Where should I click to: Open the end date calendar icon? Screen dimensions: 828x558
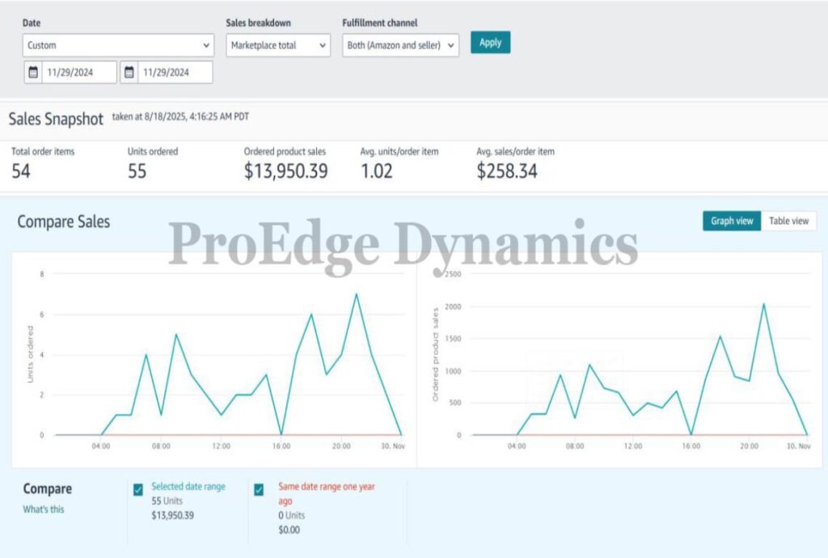coord(129,72)
